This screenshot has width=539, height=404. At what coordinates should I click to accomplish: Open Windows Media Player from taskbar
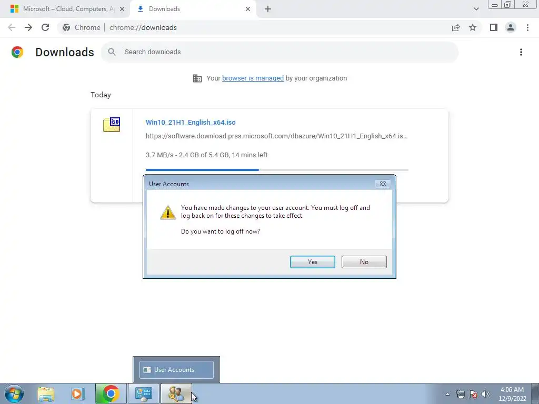pos(78,393)
